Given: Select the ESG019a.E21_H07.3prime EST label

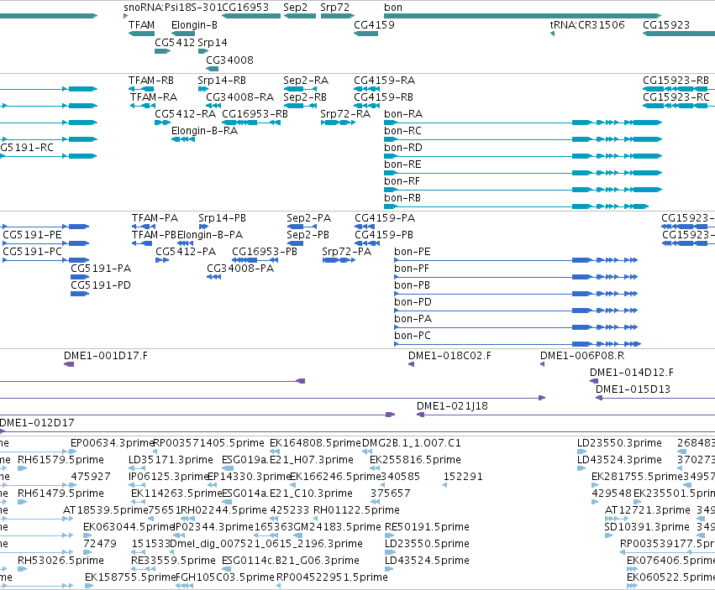Looking at the screenshot, I should click(287, 460).
